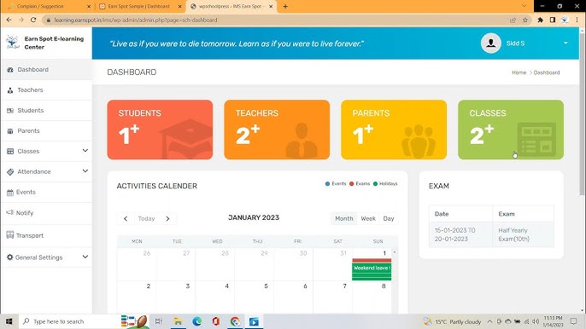Open the Parents count card

(394, 130)
